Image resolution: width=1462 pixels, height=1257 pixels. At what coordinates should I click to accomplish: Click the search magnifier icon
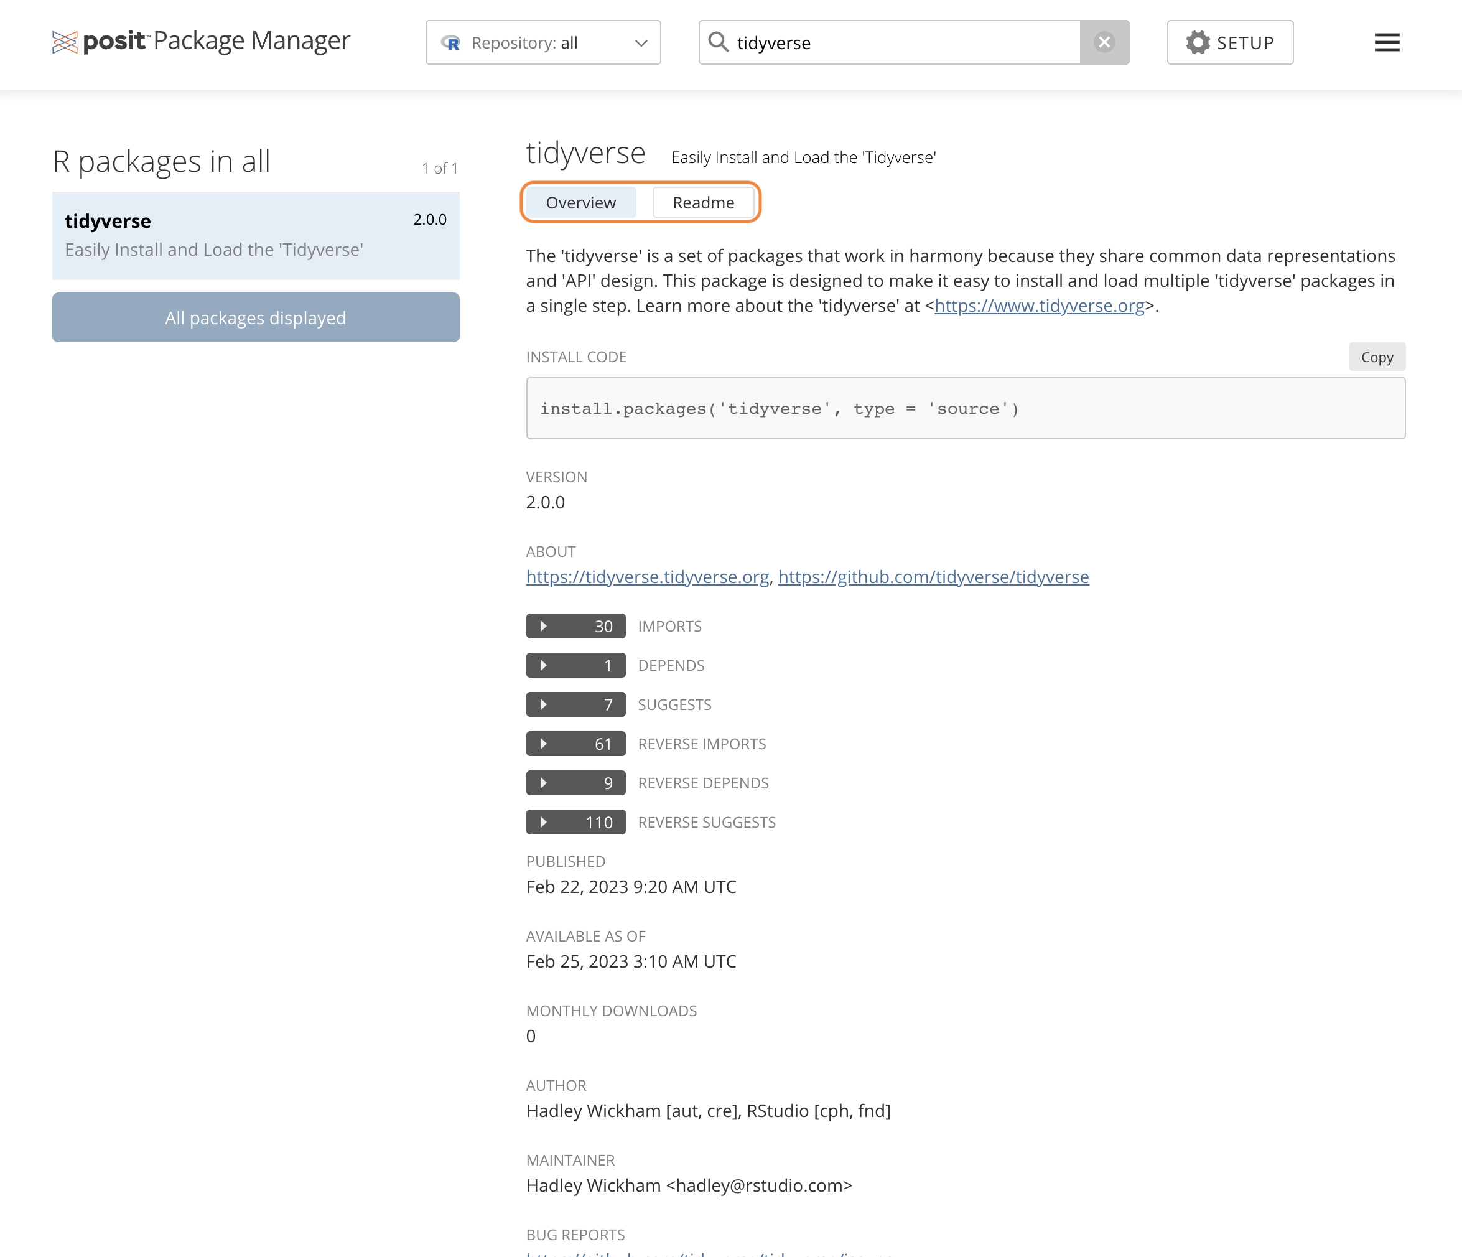coord(717,42)
